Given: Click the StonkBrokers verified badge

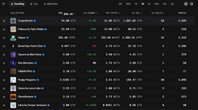Looking at the screenshot, I should (35, 97).
